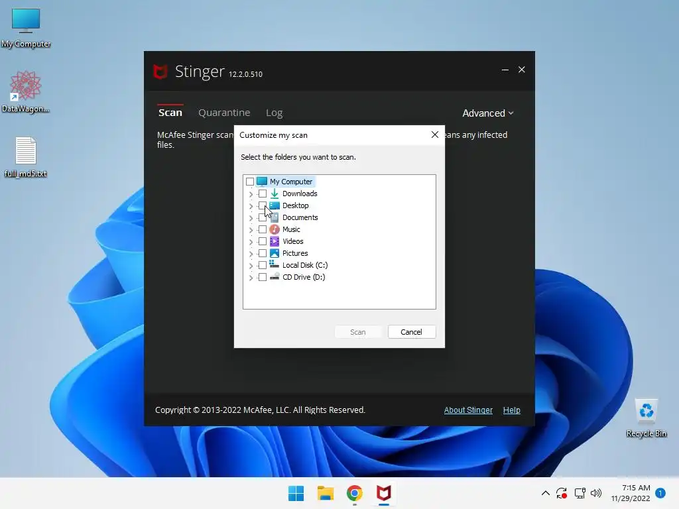Click the CD Drive (D:) disc icon
The image size is (679, 509).
tap(274, 276)
